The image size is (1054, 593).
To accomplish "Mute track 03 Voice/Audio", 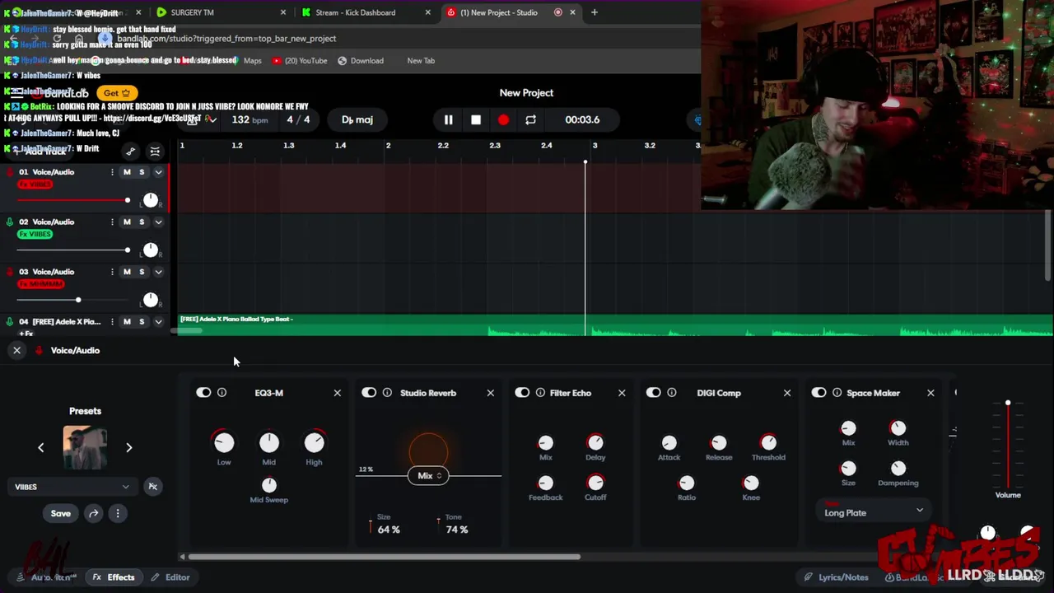I will point(127,272).
